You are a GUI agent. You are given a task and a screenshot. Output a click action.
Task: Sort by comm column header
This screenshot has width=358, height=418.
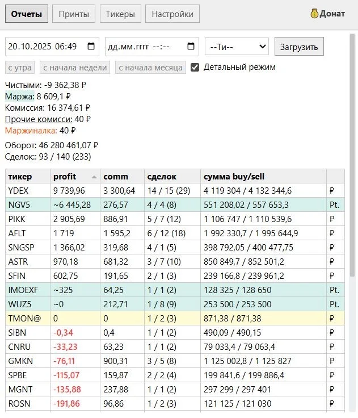122,176
